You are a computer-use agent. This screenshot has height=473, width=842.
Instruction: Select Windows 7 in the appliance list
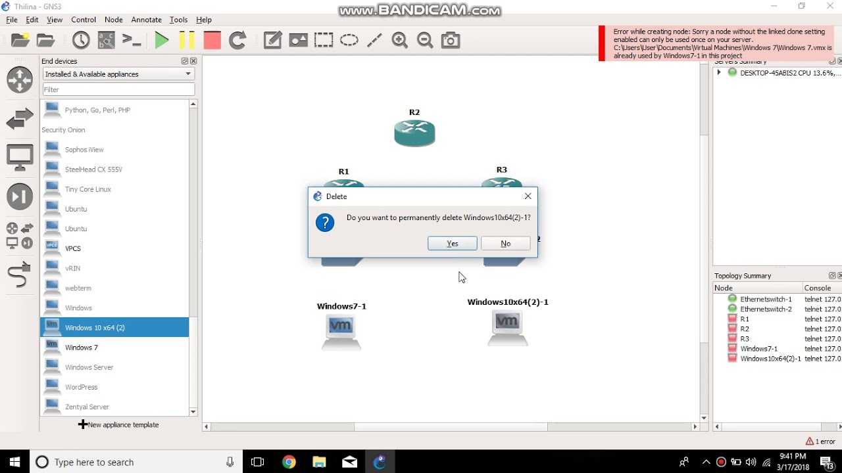coord(114,347)
